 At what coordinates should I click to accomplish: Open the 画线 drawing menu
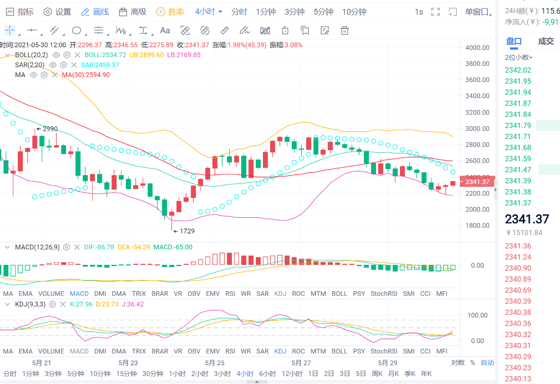[96, 12]
